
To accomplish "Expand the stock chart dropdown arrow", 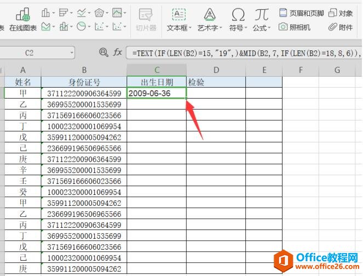I will click(125, 13).
